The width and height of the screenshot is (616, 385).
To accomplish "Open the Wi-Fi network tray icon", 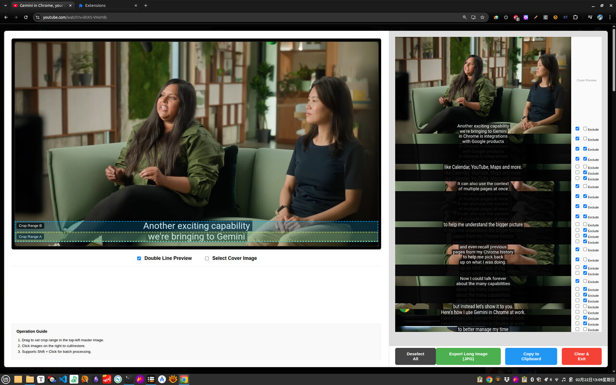I will tap(556, 379).
